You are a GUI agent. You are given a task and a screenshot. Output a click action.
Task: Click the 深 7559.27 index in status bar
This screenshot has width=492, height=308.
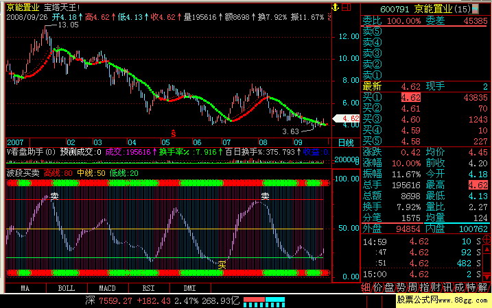[x=108, y=300]
